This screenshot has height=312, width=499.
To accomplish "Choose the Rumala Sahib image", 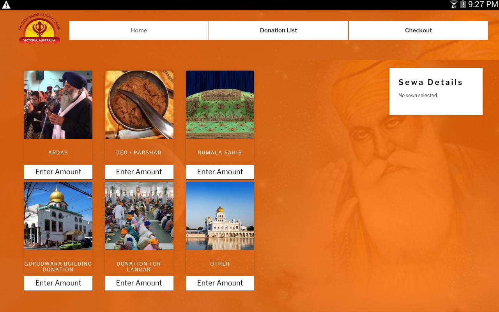I will coord(220,105).
